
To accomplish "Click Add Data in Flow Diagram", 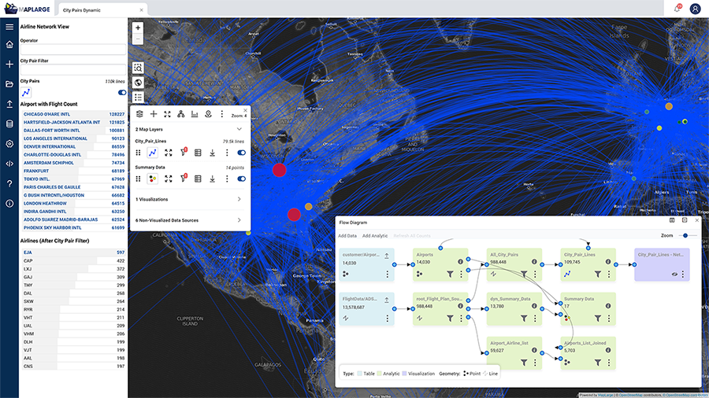I will (x=347, y=235).
